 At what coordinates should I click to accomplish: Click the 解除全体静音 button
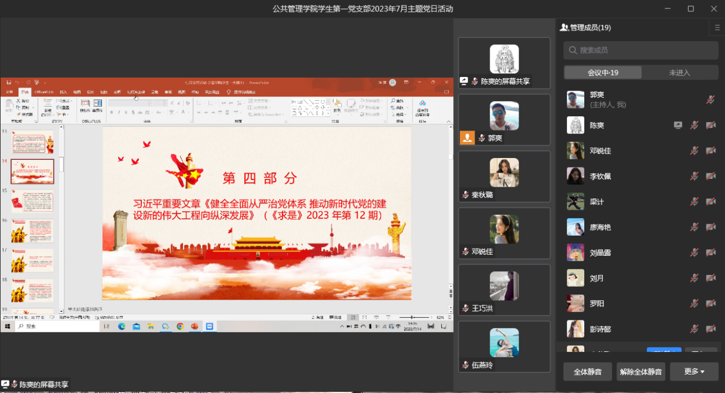click(x=641, y=372)
